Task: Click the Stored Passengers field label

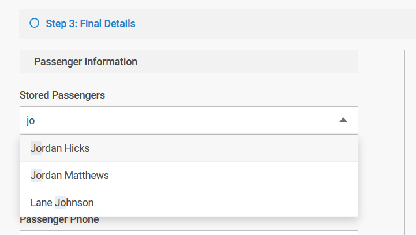Action: coord(62,95)
